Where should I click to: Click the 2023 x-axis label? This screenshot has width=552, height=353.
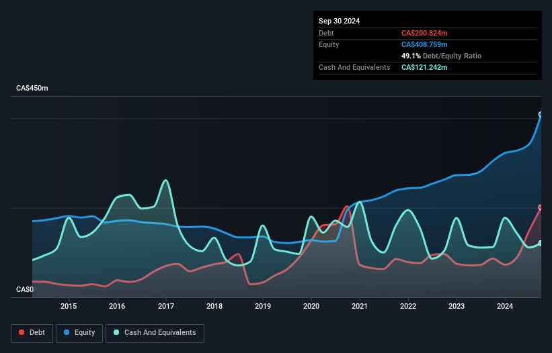[457, 306]
